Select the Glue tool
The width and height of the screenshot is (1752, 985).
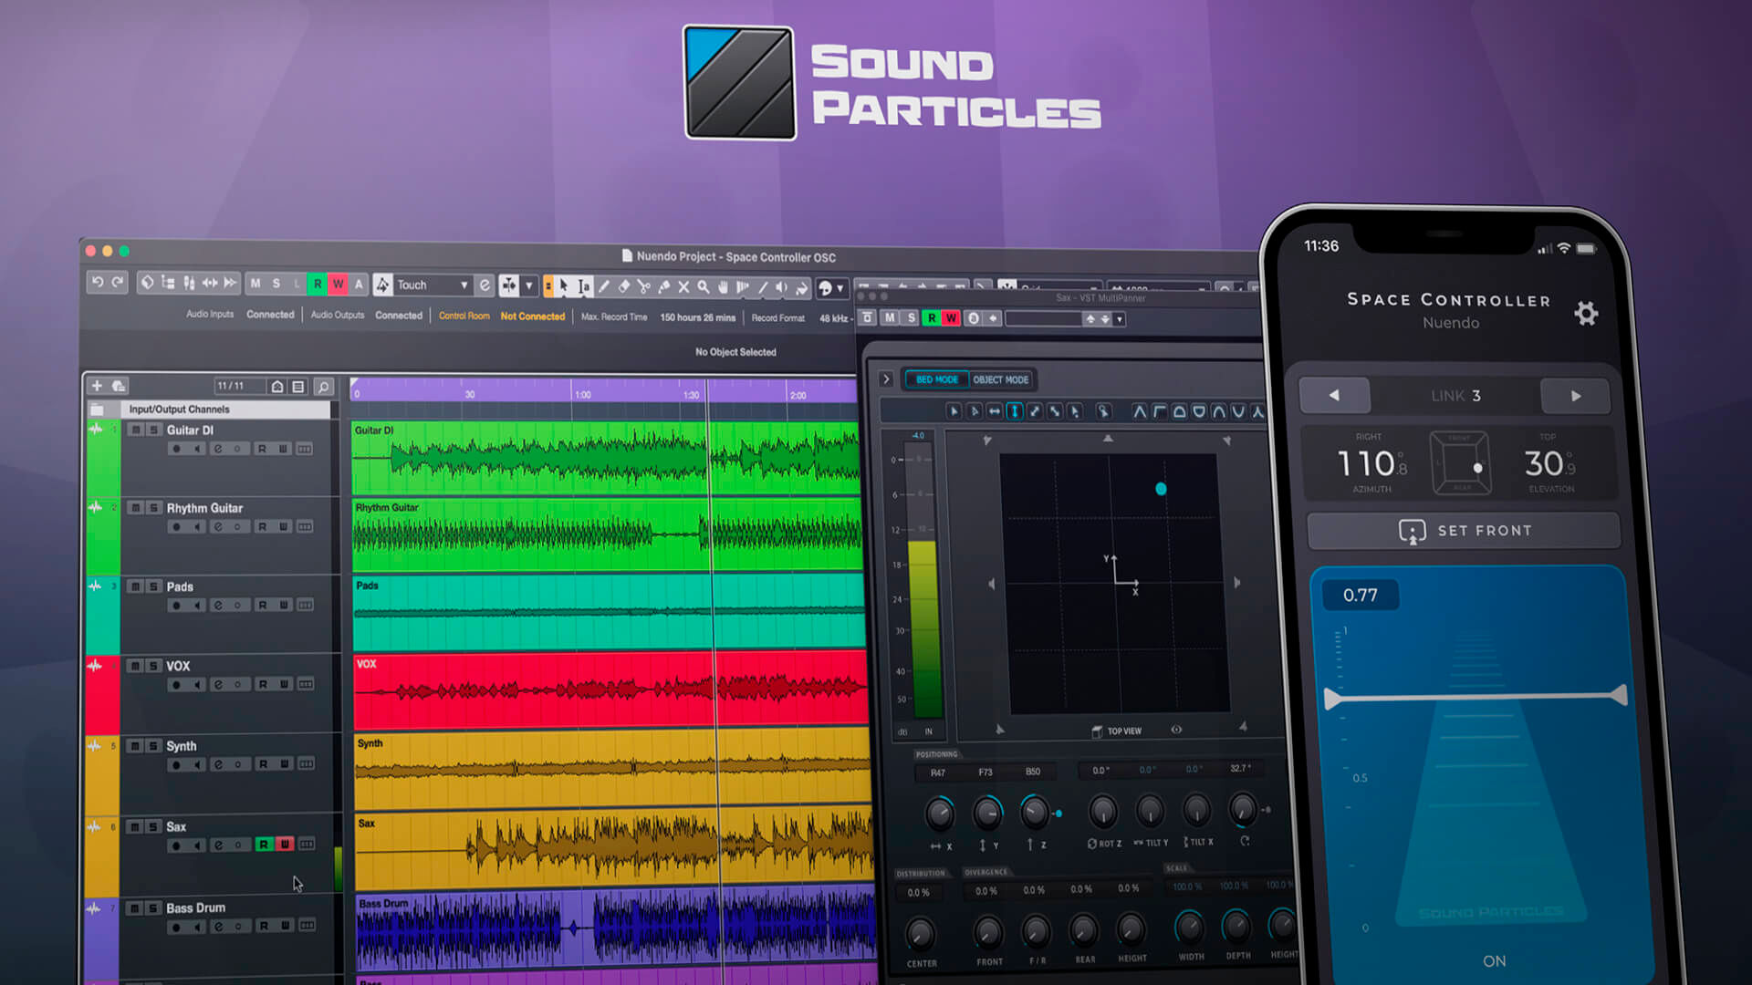pyautogui.click(x=663, y=287)
